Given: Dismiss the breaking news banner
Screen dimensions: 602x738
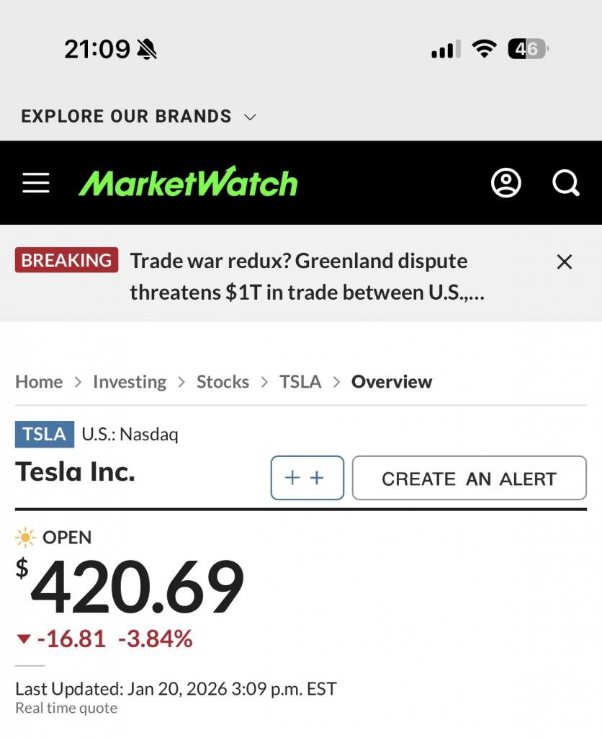Looking at the screenshot, I should 565,262.
